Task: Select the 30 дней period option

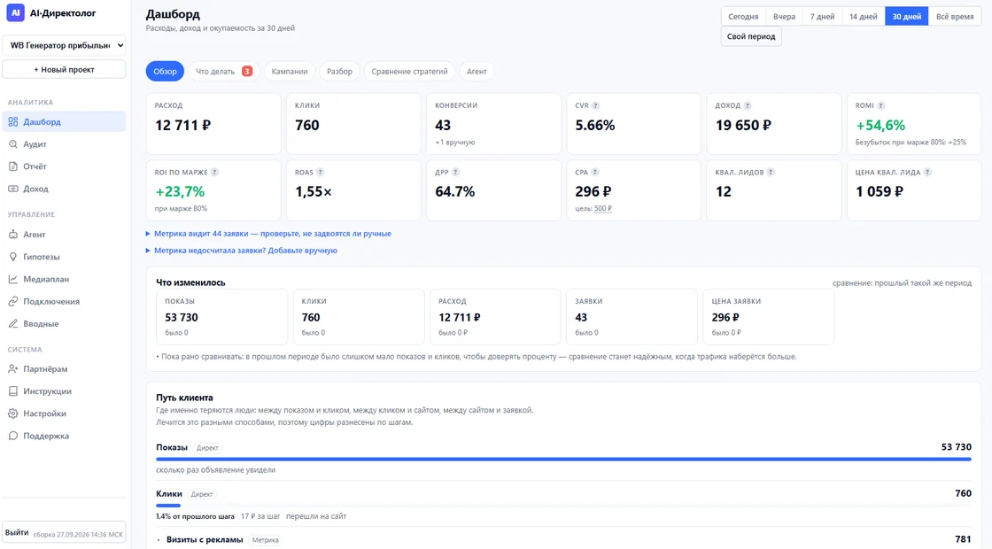Action: click(907, 17)
